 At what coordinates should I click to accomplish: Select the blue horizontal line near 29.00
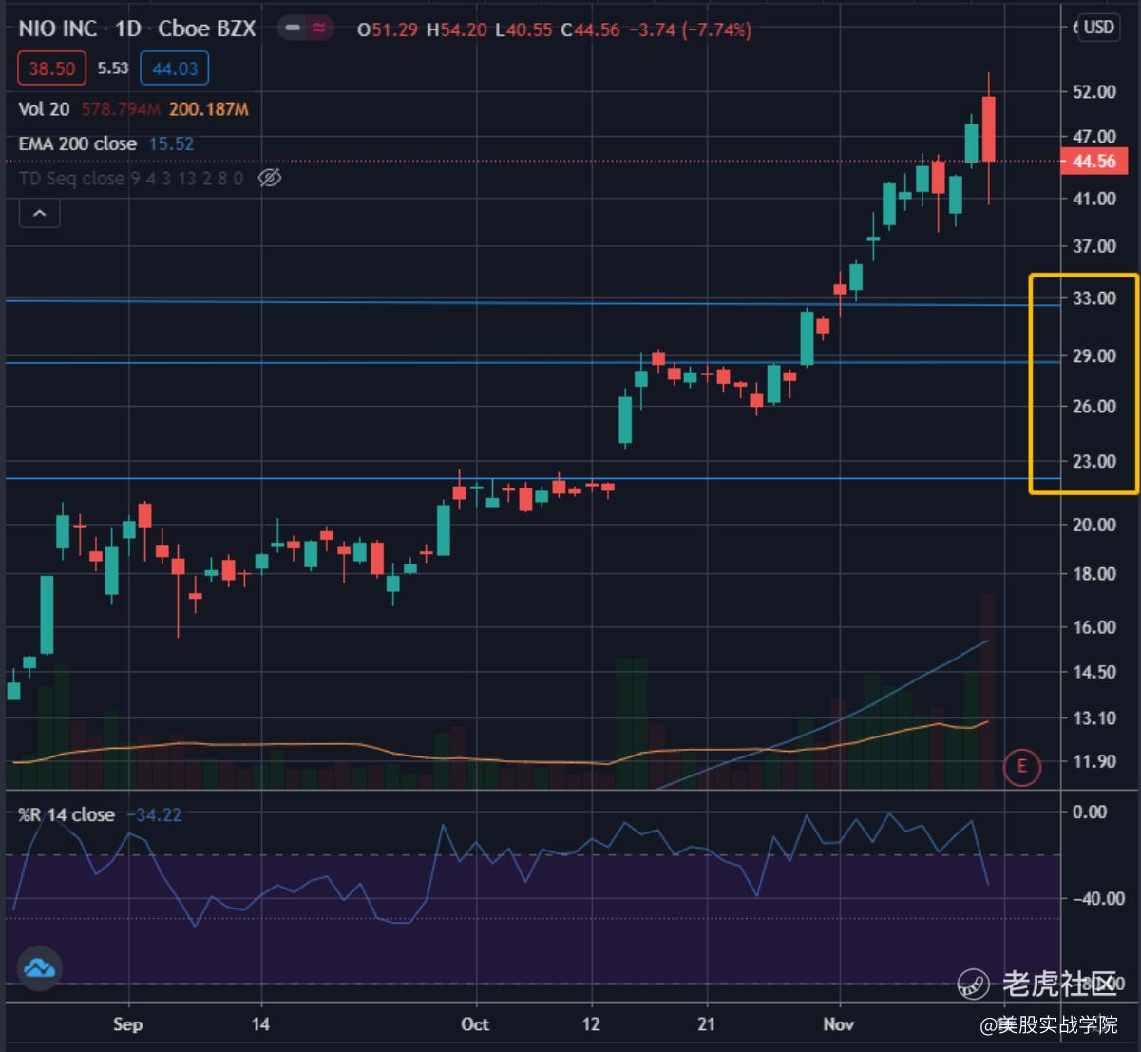tap(532, 362)
